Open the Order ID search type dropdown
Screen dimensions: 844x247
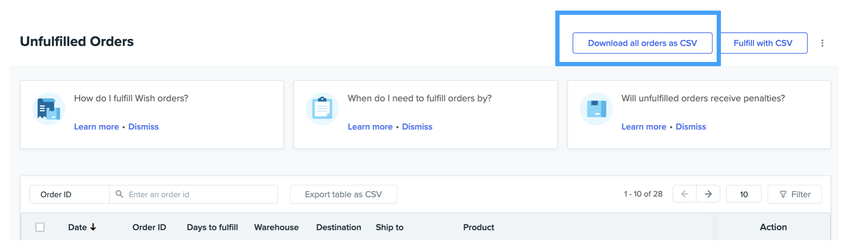click(x=69, y=194)
